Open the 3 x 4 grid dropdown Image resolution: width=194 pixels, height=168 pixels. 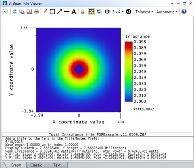[118, 12]
